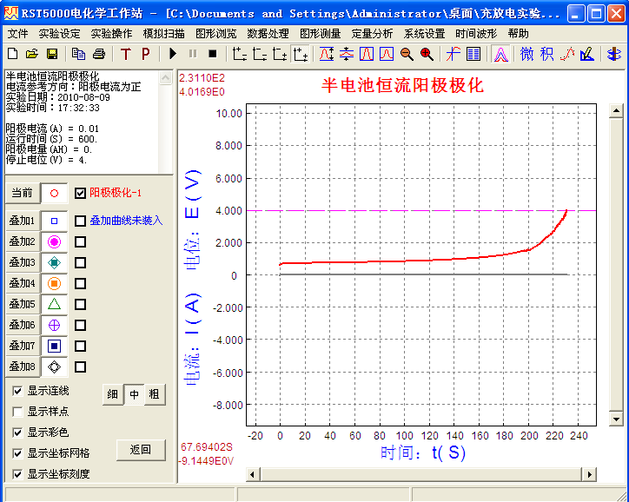Toggle the 显示坐标网格 checkbox
This screenshot has width=629, height=502.
tap(18, 453)
